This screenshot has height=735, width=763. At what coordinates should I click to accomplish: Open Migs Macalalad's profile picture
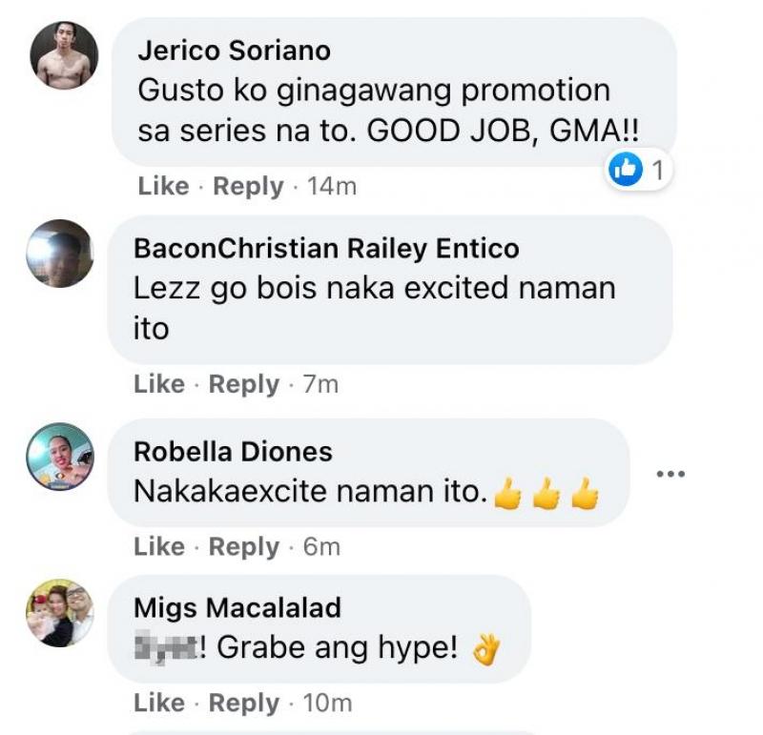[60, 612]
